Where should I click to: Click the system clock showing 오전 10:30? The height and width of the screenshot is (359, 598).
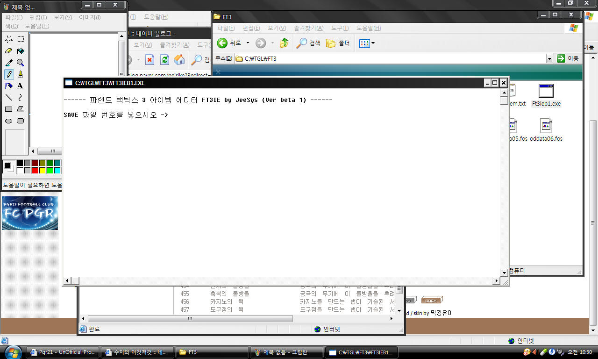(580, 352)
